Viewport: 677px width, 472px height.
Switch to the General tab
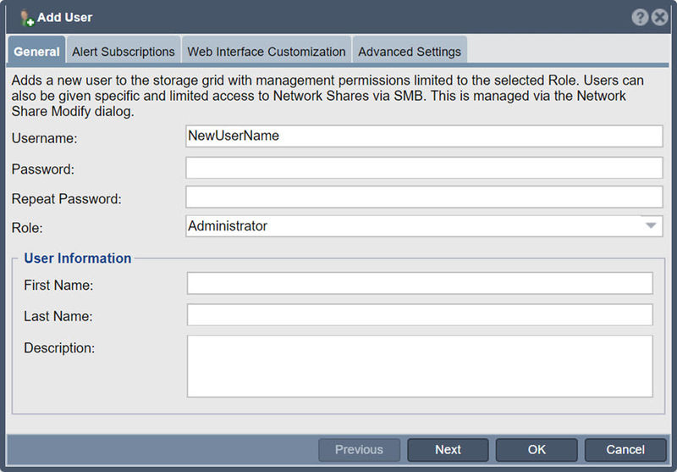36,52
